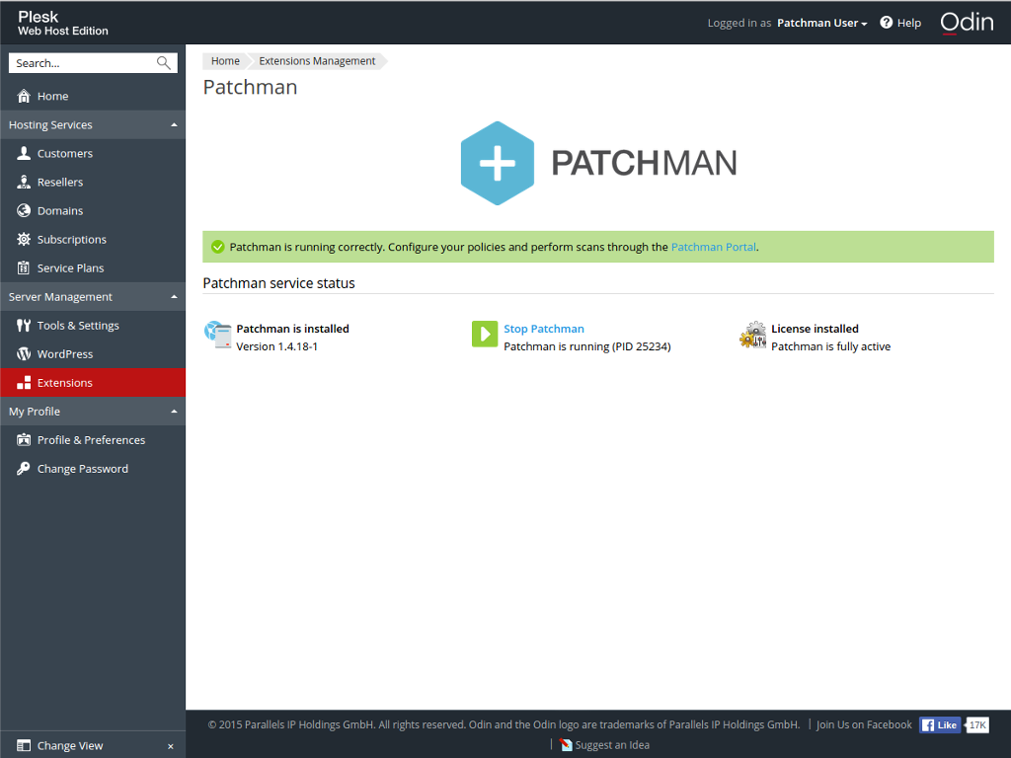The width and height of the screenshot is (1011, 758).
Task: Select the Service Plans icon
Action: tap(23, 267)
